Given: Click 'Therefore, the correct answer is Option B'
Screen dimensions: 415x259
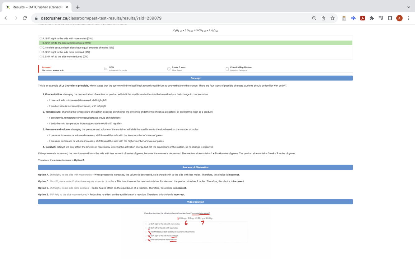Looking at the screenshot, I should 61,160.
